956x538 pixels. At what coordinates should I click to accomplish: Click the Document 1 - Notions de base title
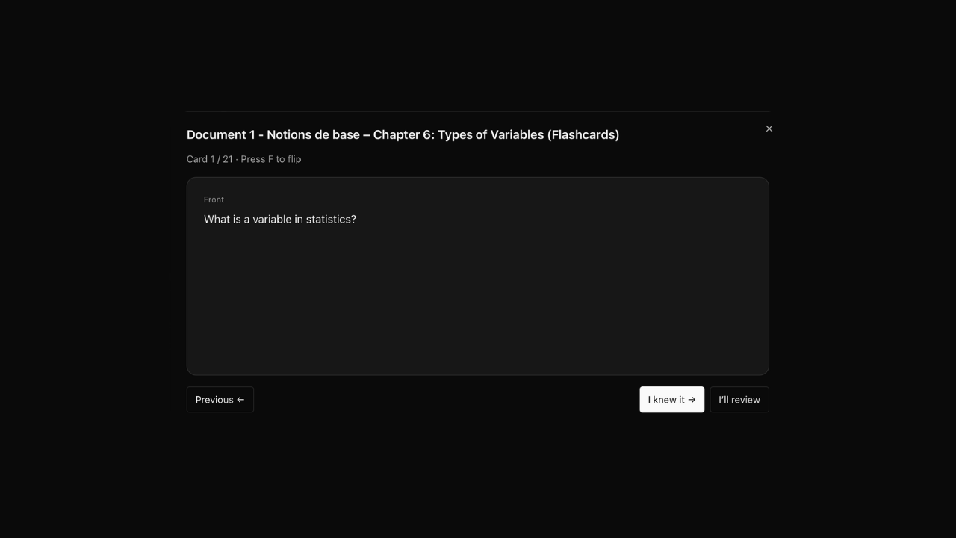[273, 135]
